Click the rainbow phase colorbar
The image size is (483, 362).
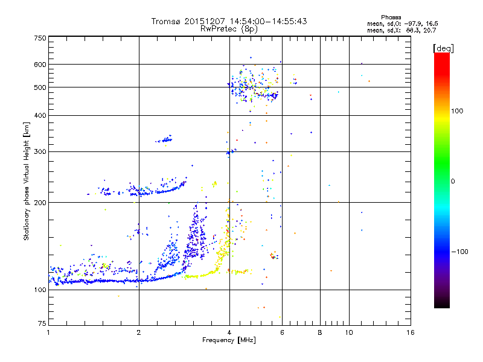pos(442,180)
